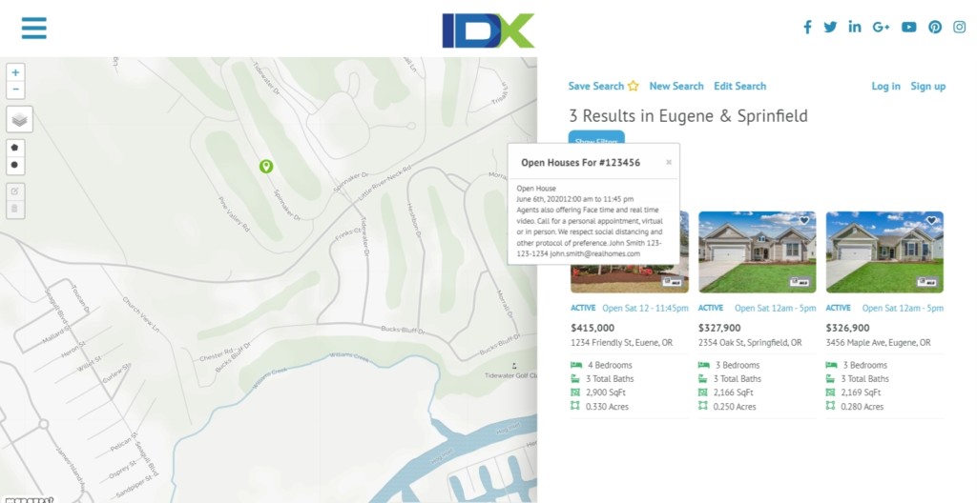Favorite the $326,900 listing with the heart

pyautogui.click(x=931, y=220)
